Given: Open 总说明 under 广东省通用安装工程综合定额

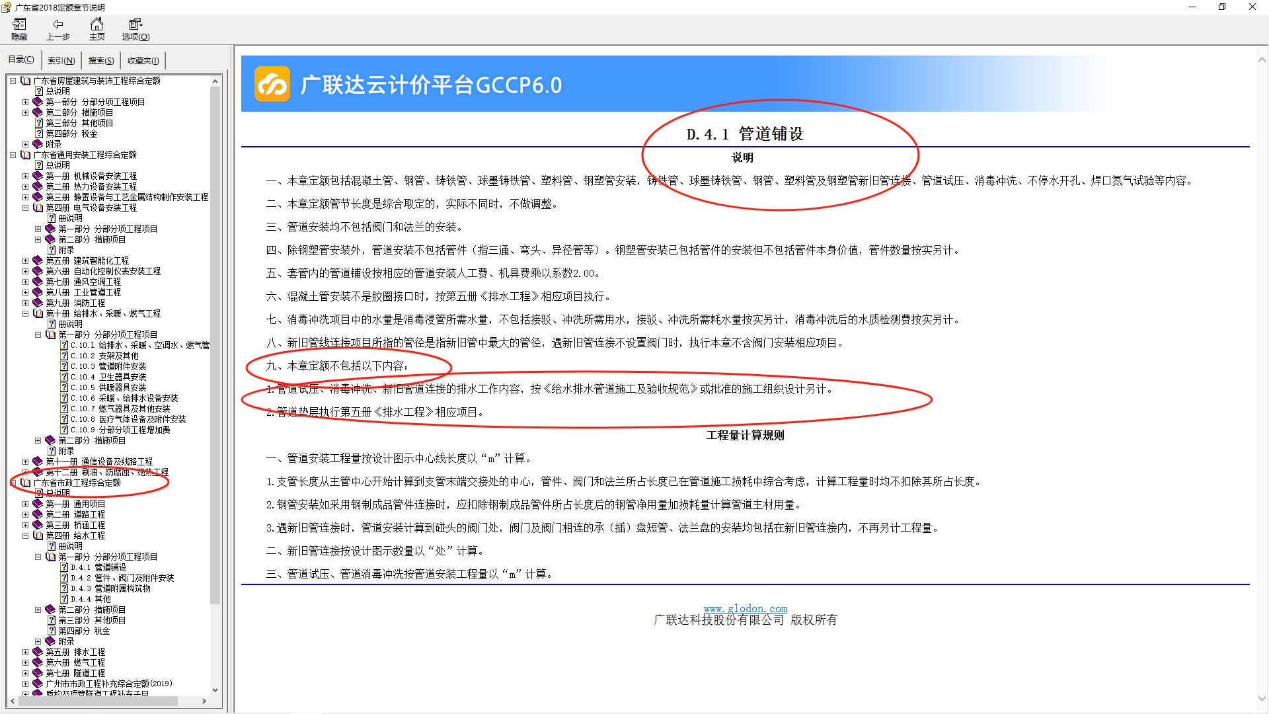Looking at the screenshot, I should click(58, 165).
